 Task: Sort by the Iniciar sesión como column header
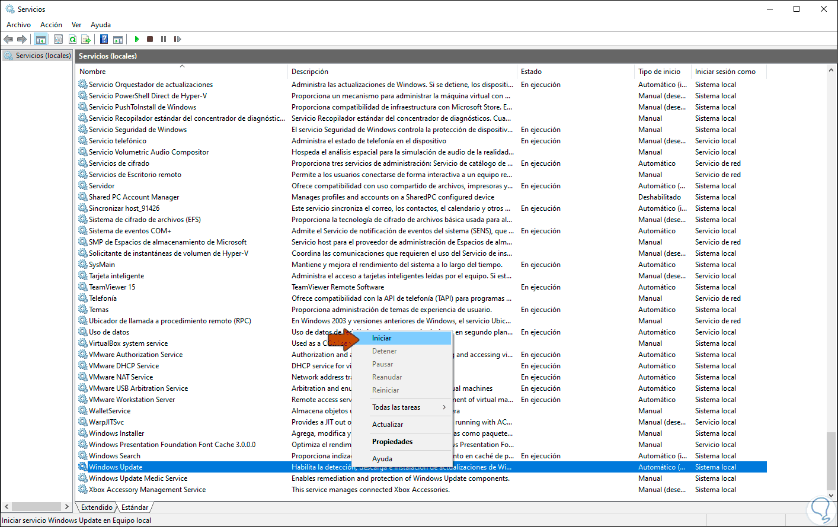tap(729, 72)
